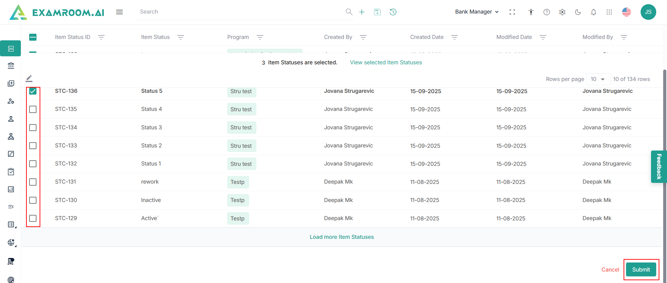Check the STC-129 row checkbox
The height and width of the screenshot is (283, 667).
pyautogui.click(x=33, y=218)
